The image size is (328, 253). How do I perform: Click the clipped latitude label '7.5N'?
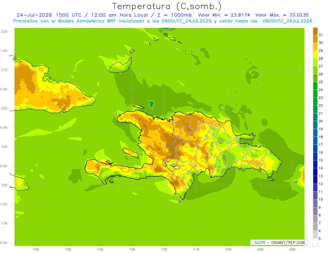pyautogui.click(x=4, y=204)
